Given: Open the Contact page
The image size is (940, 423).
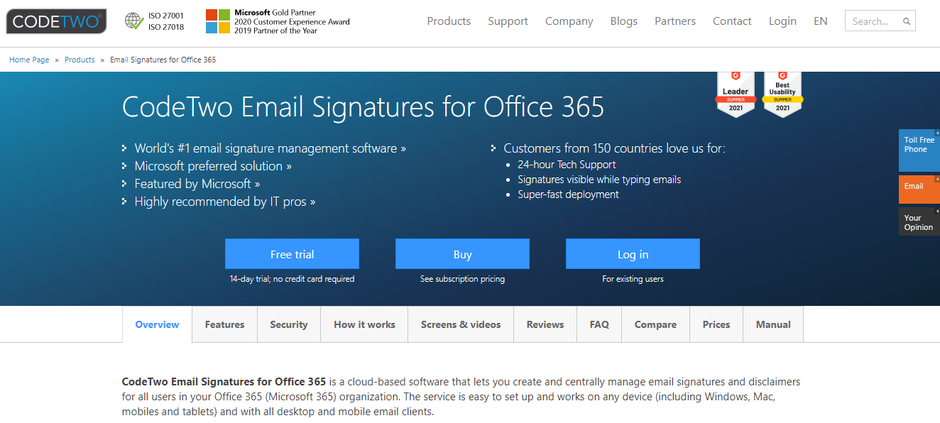Looking at the screenshot, I should point(732,21).
